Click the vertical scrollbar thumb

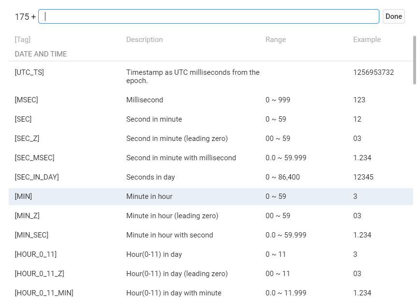414,59
